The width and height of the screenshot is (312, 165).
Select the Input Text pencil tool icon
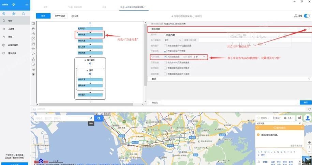point(33,39)
